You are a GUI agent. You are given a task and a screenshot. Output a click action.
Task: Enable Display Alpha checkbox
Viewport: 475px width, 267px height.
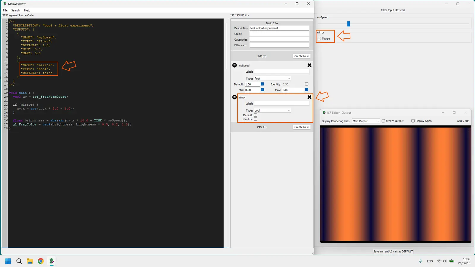pos(413,121)
